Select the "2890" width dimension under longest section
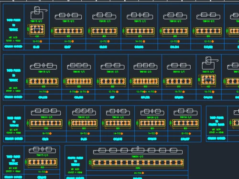 (x=138, y=168)
